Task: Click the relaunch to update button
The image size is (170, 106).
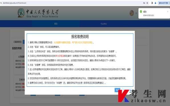Action: click(163, 3)
